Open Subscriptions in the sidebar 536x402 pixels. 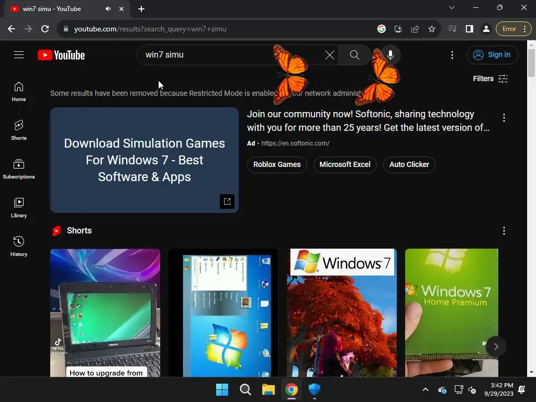point(19,169)
